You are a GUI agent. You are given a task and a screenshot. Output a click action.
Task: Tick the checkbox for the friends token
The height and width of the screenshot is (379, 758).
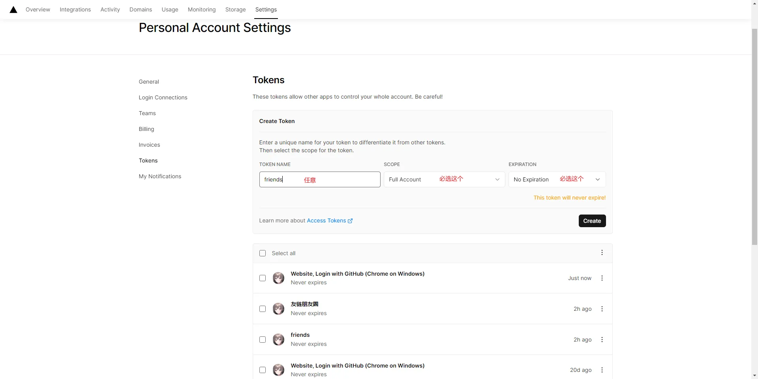coord(263,340)
